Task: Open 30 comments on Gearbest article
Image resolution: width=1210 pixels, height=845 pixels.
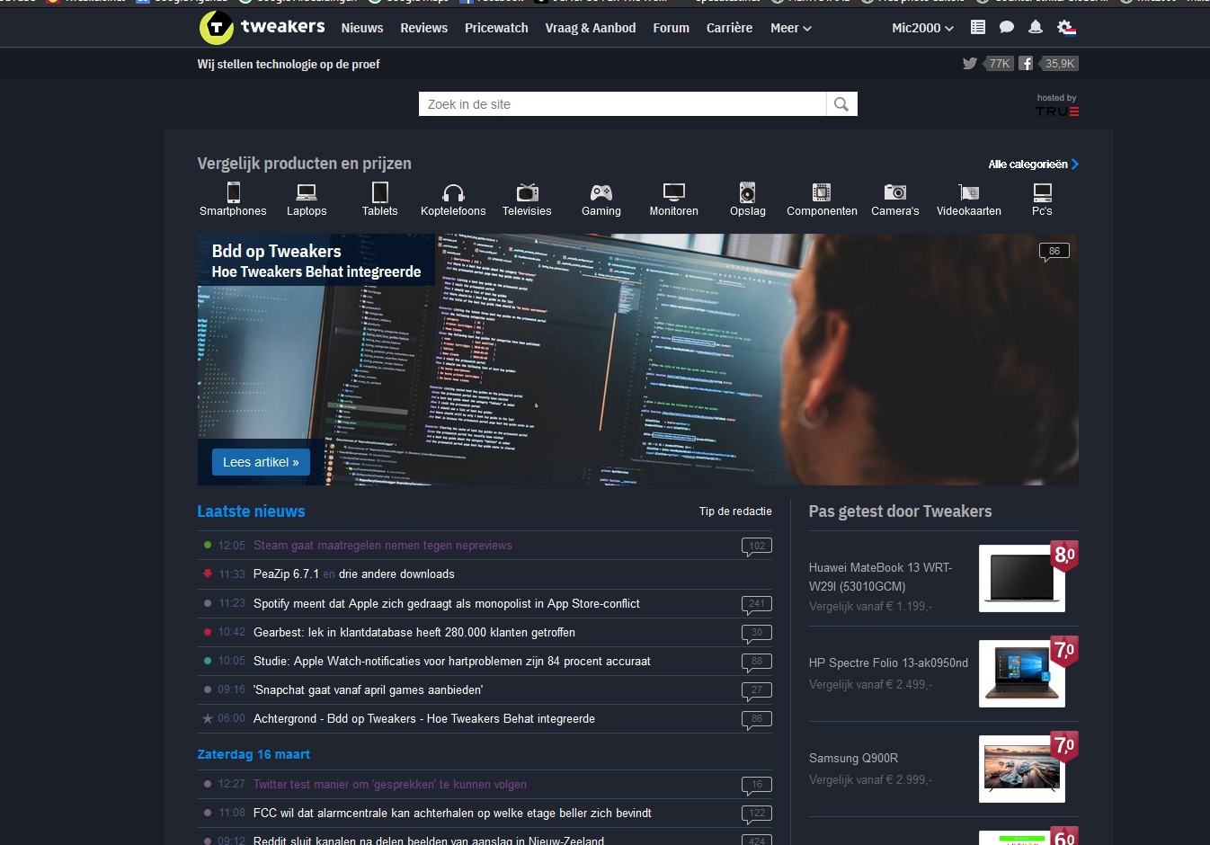Action: (x=757, y=634)
